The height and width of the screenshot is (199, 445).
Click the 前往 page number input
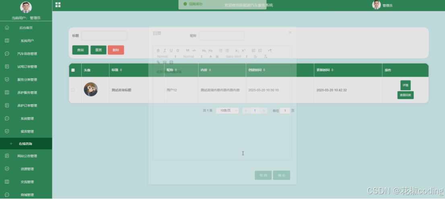[285, 111]
